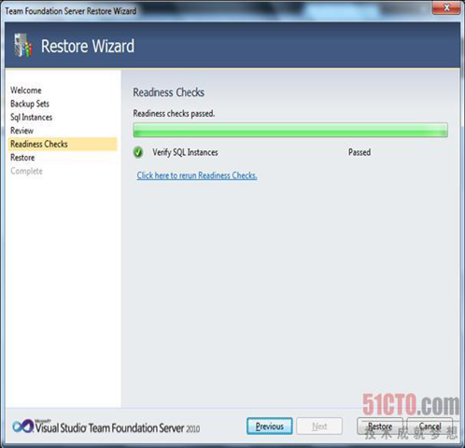Go to the Welcome step
The image size is (465, 448).
click(x=26, y=91)
